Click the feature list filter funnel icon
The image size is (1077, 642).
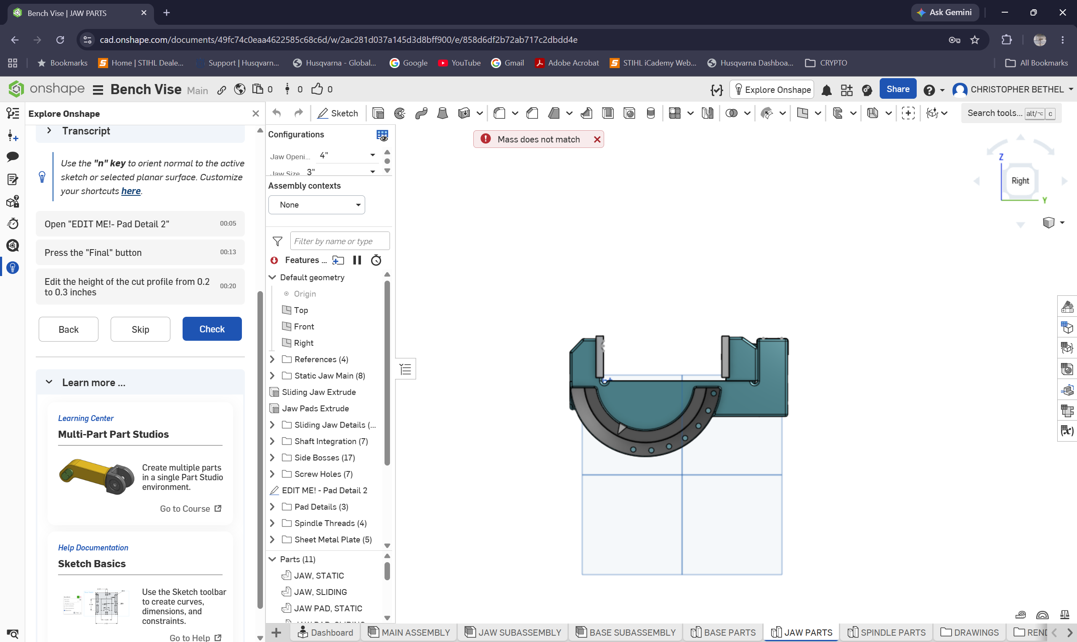coord(278,242)
